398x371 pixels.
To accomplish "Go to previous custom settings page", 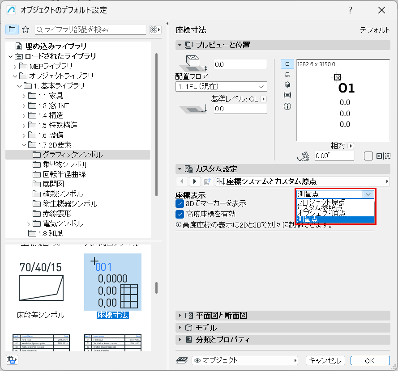I will [182, 181].
